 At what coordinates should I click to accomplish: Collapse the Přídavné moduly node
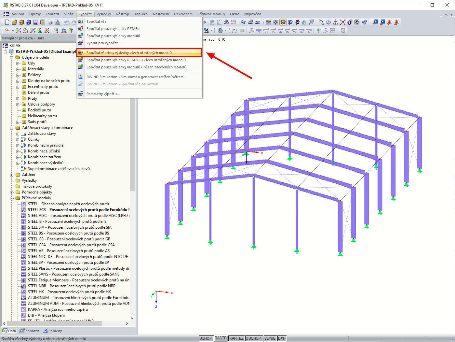tap(12, 198)
